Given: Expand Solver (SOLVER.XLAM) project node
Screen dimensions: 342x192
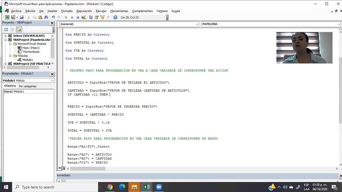Looking at the screenshot, I should point(5,36).
